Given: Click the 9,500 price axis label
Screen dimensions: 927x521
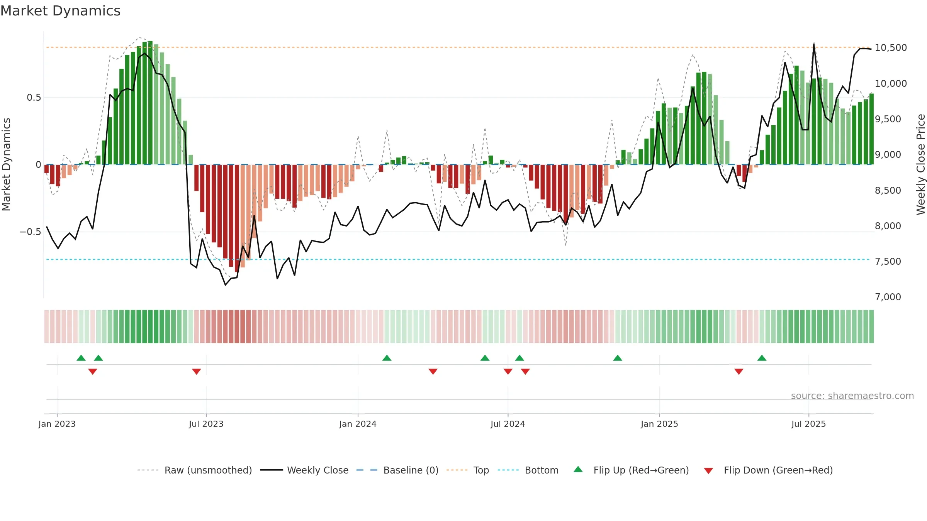Looking at the screenshot, I should click(x=888, y=119).
